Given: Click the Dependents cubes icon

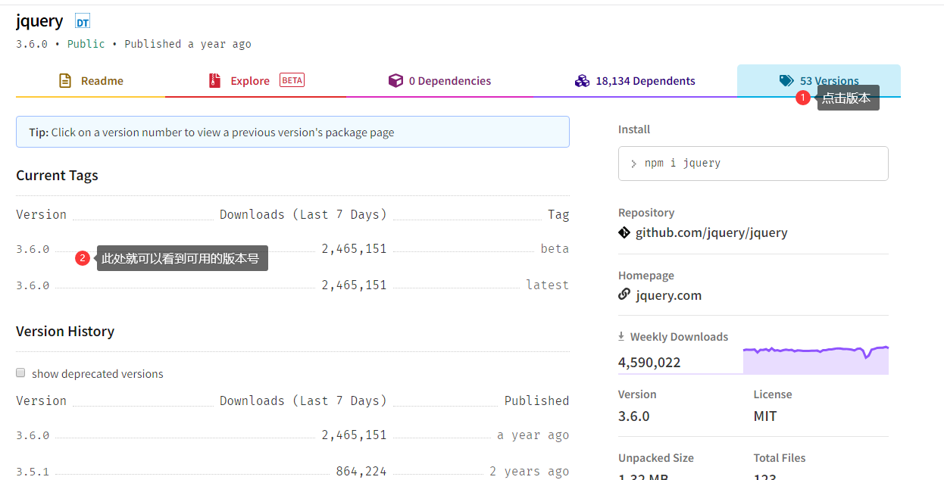Looking at the screenshot, I should [x=582, y=81].
